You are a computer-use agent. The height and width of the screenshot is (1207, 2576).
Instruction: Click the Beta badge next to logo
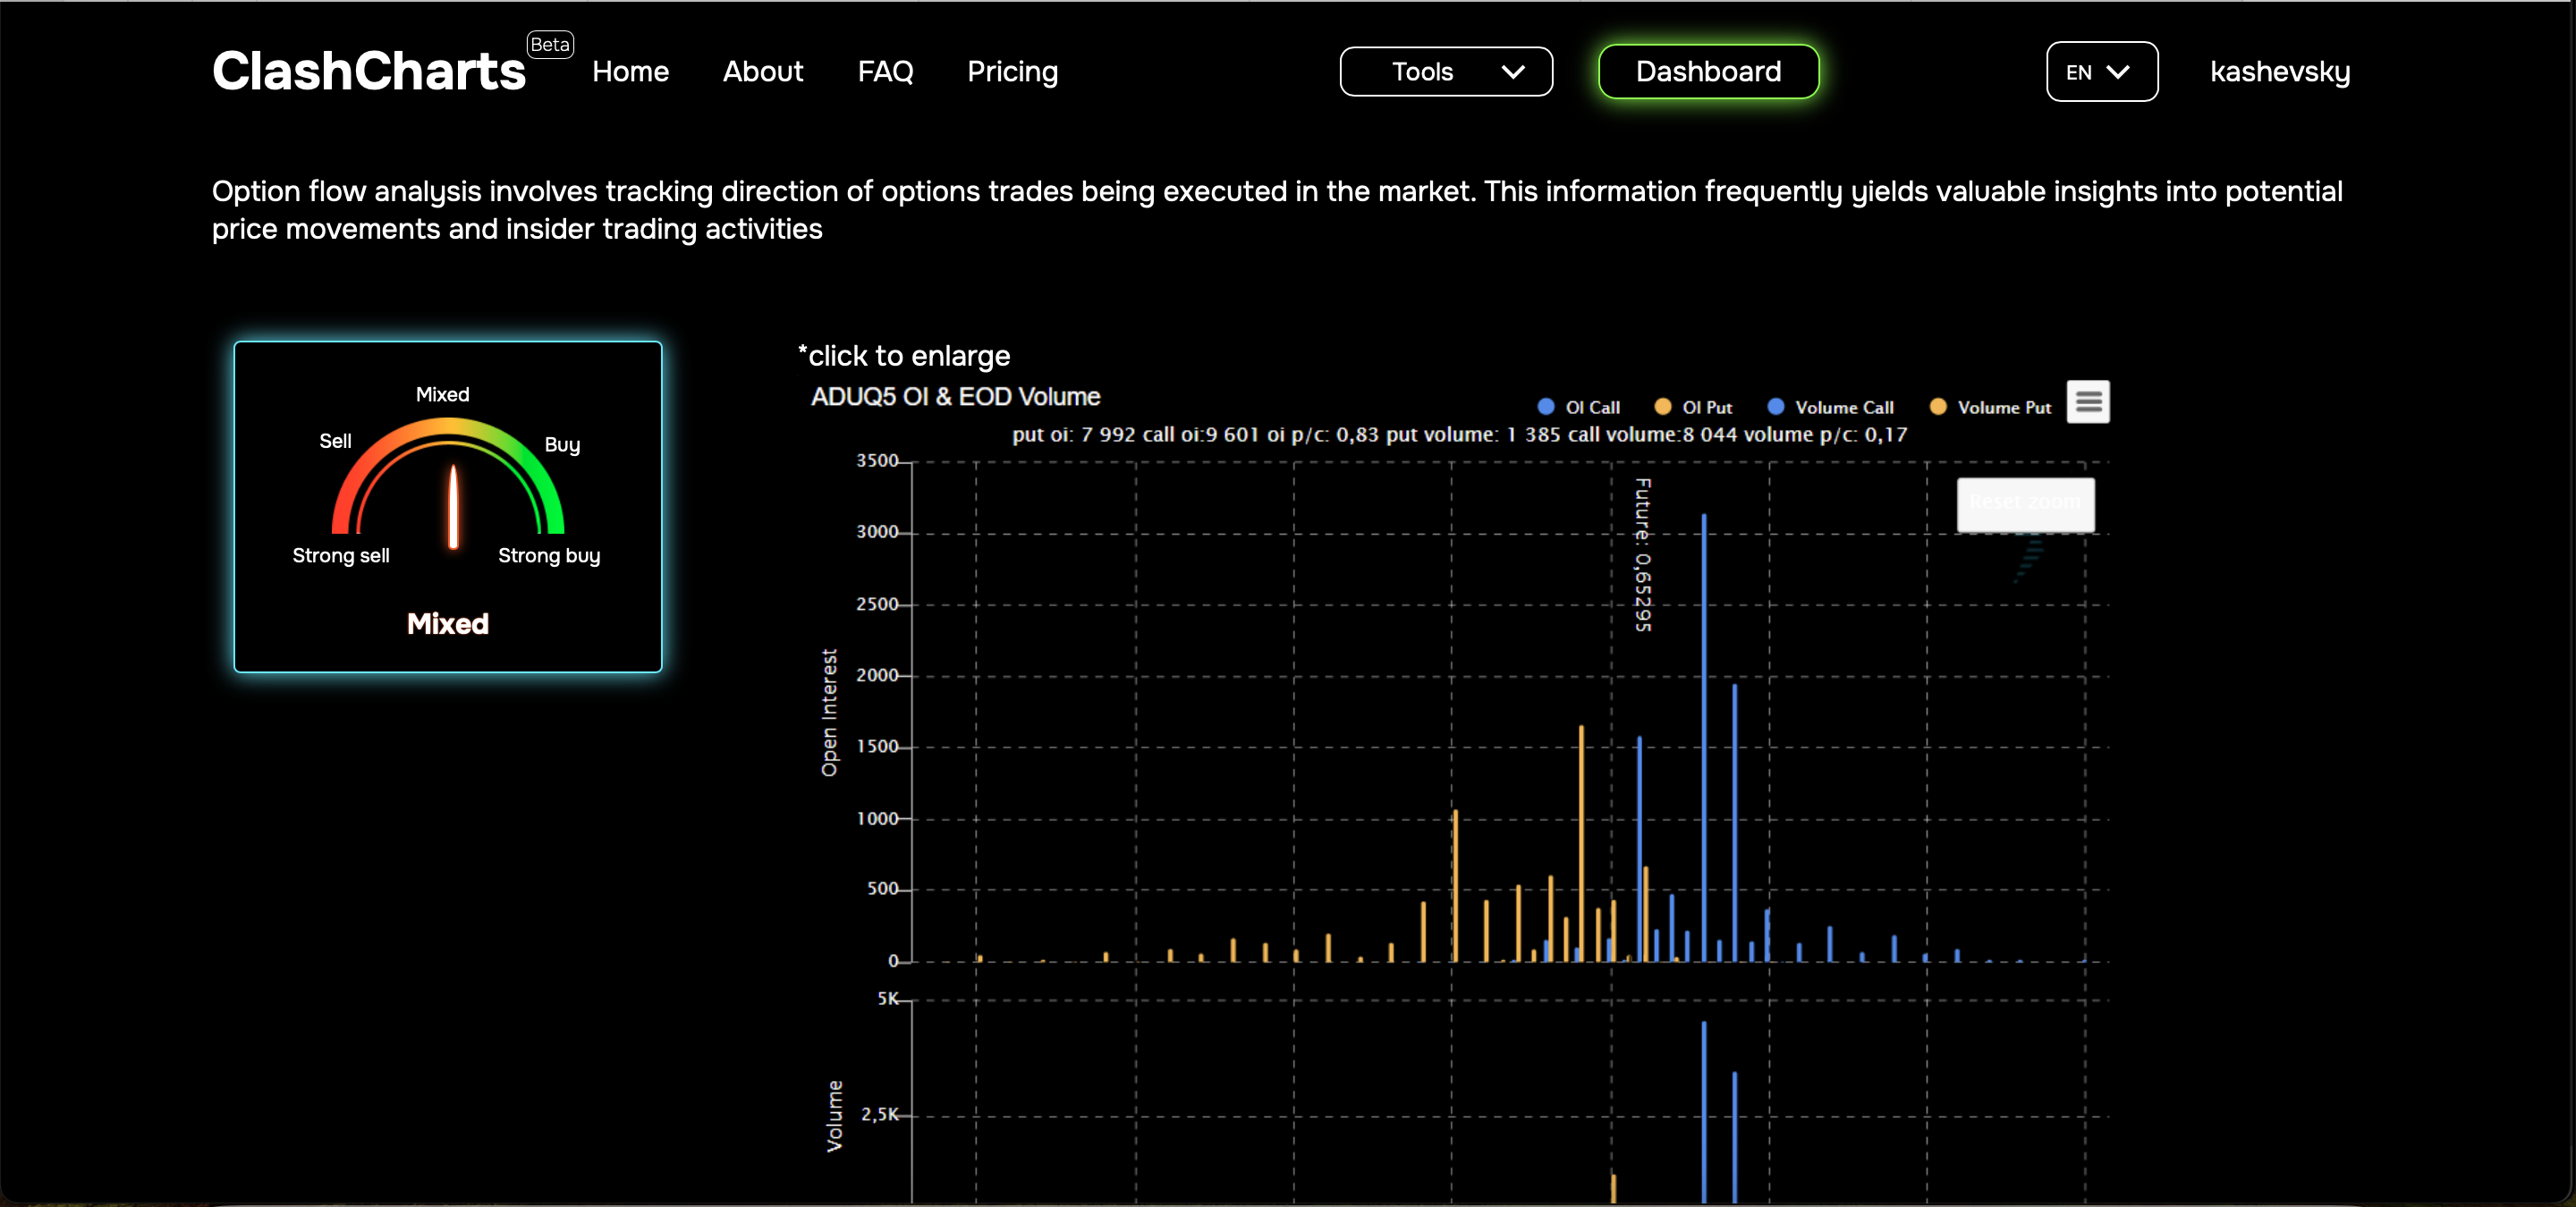pos(550,44)
